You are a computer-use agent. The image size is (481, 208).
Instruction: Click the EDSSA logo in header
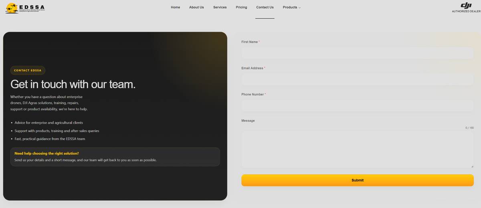(x=25, y=8)
